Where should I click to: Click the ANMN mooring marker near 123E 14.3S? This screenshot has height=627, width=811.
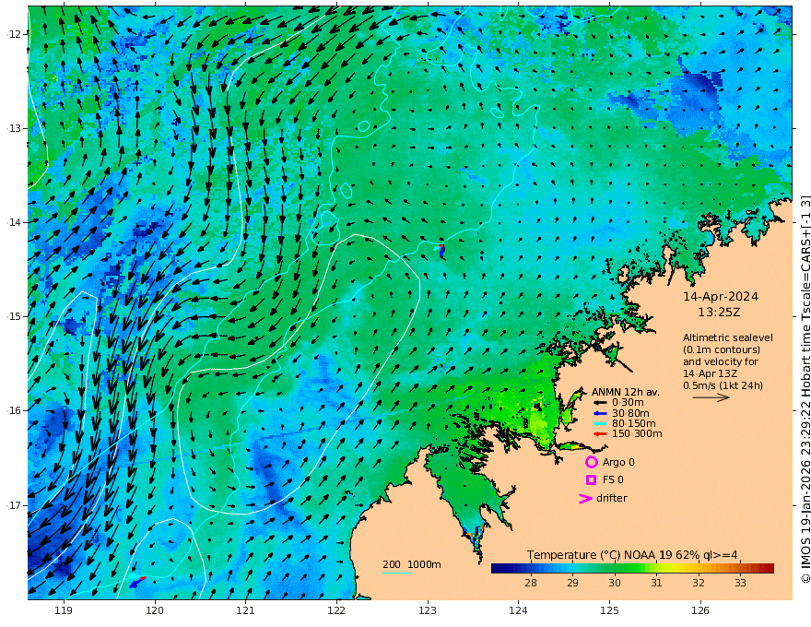(x=441, y=251)
